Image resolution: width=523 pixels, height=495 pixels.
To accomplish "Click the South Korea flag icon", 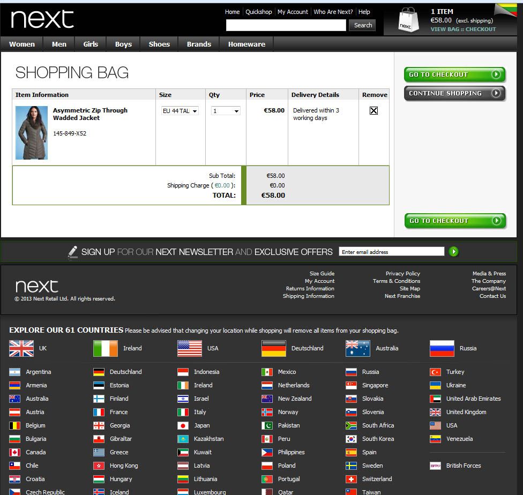I will coord(351,439).
